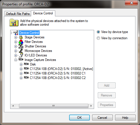Click the Cancel button
Viewport: 140px width, 125px height.
pos(102,117)
